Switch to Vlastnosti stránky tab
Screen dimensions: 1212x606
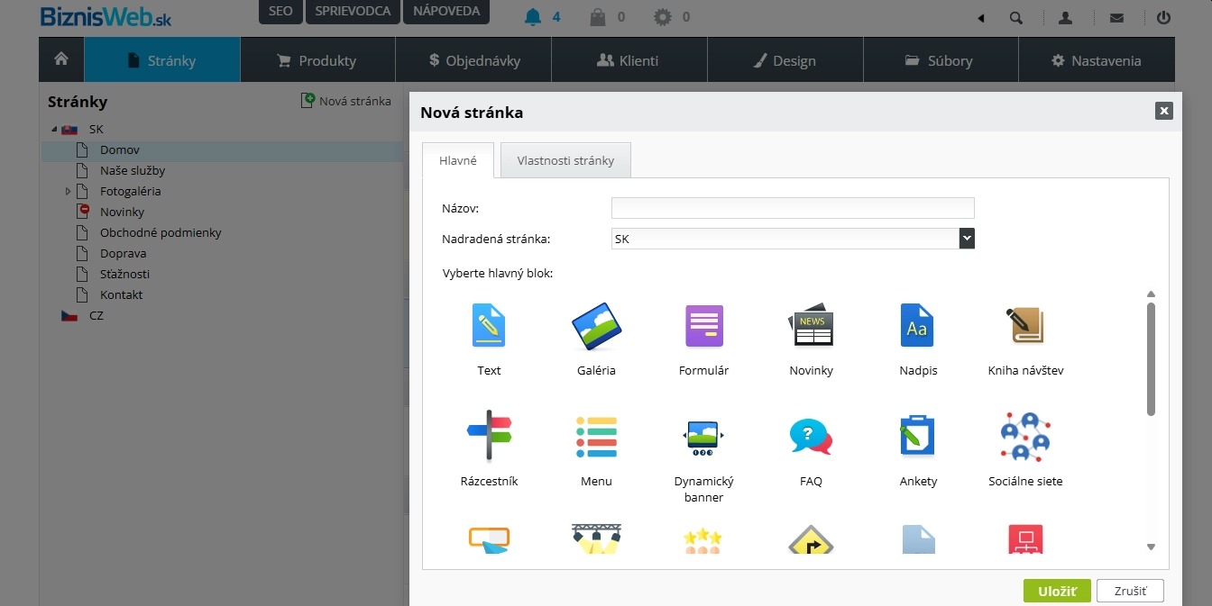(x=565, y=160)
